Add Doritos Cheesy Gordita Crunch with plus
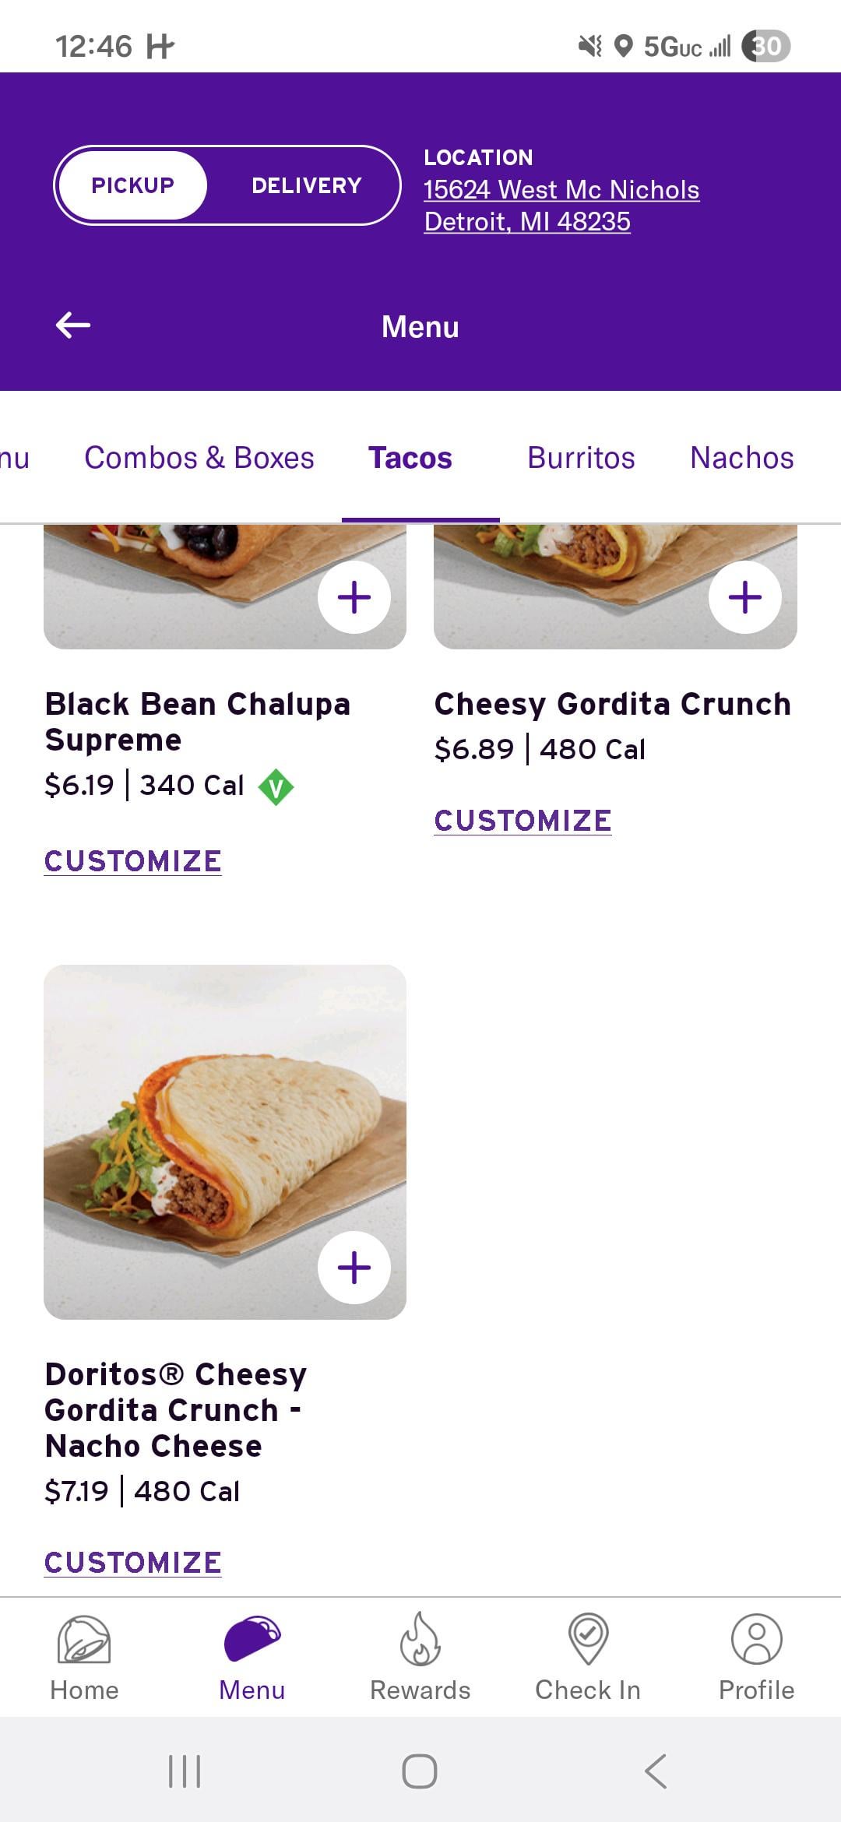The width and height of the screenshot is (841, 1822). pos(354,1268)
